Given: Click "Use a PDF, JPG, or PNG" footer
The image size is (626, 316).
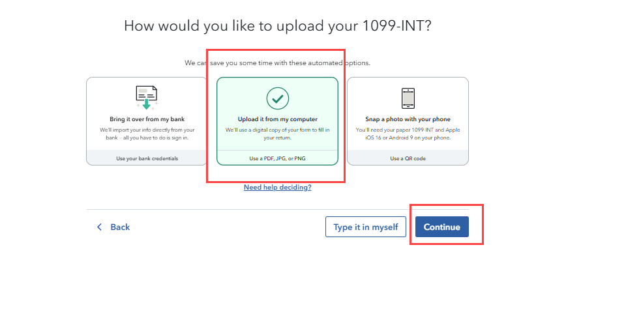Looking at the screenshot, I should (278, 158).
